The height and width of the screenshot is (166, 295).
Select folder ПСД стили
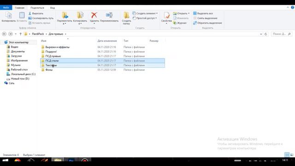click(x=102, y=60)
